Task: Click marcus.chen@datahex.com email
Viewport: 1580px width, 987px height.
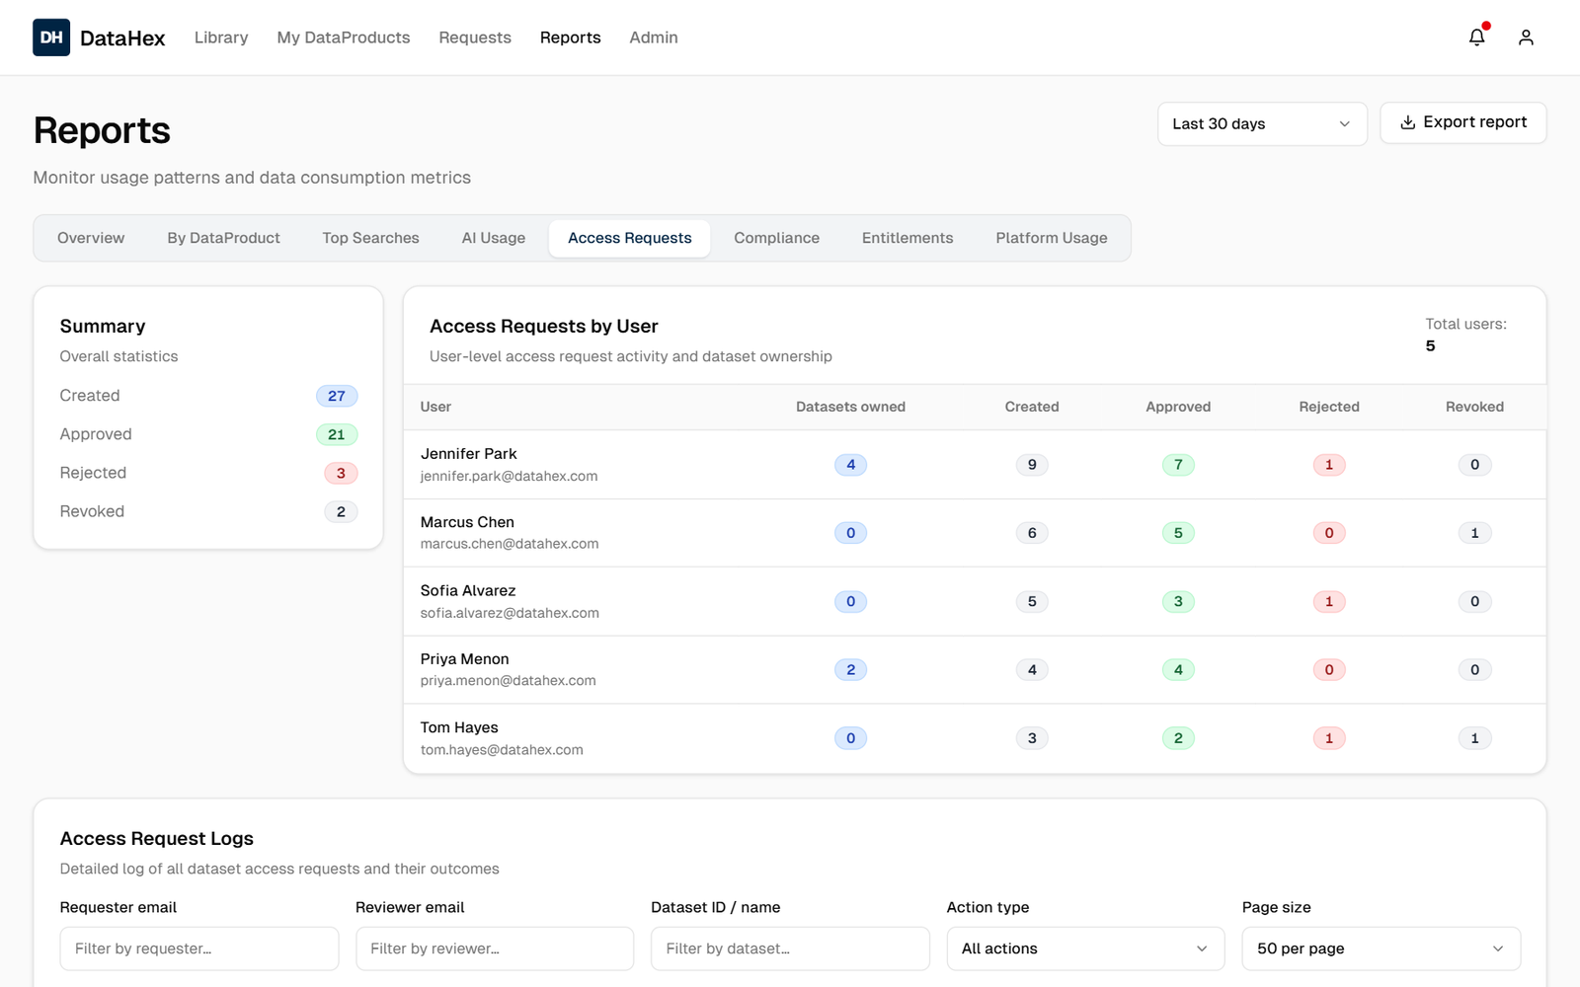Action: click(510, 544)
